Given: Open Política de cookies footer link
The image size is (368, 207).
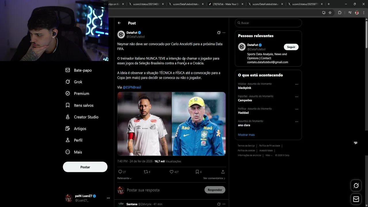Looking at the screenshot, I should coord(246,150).
